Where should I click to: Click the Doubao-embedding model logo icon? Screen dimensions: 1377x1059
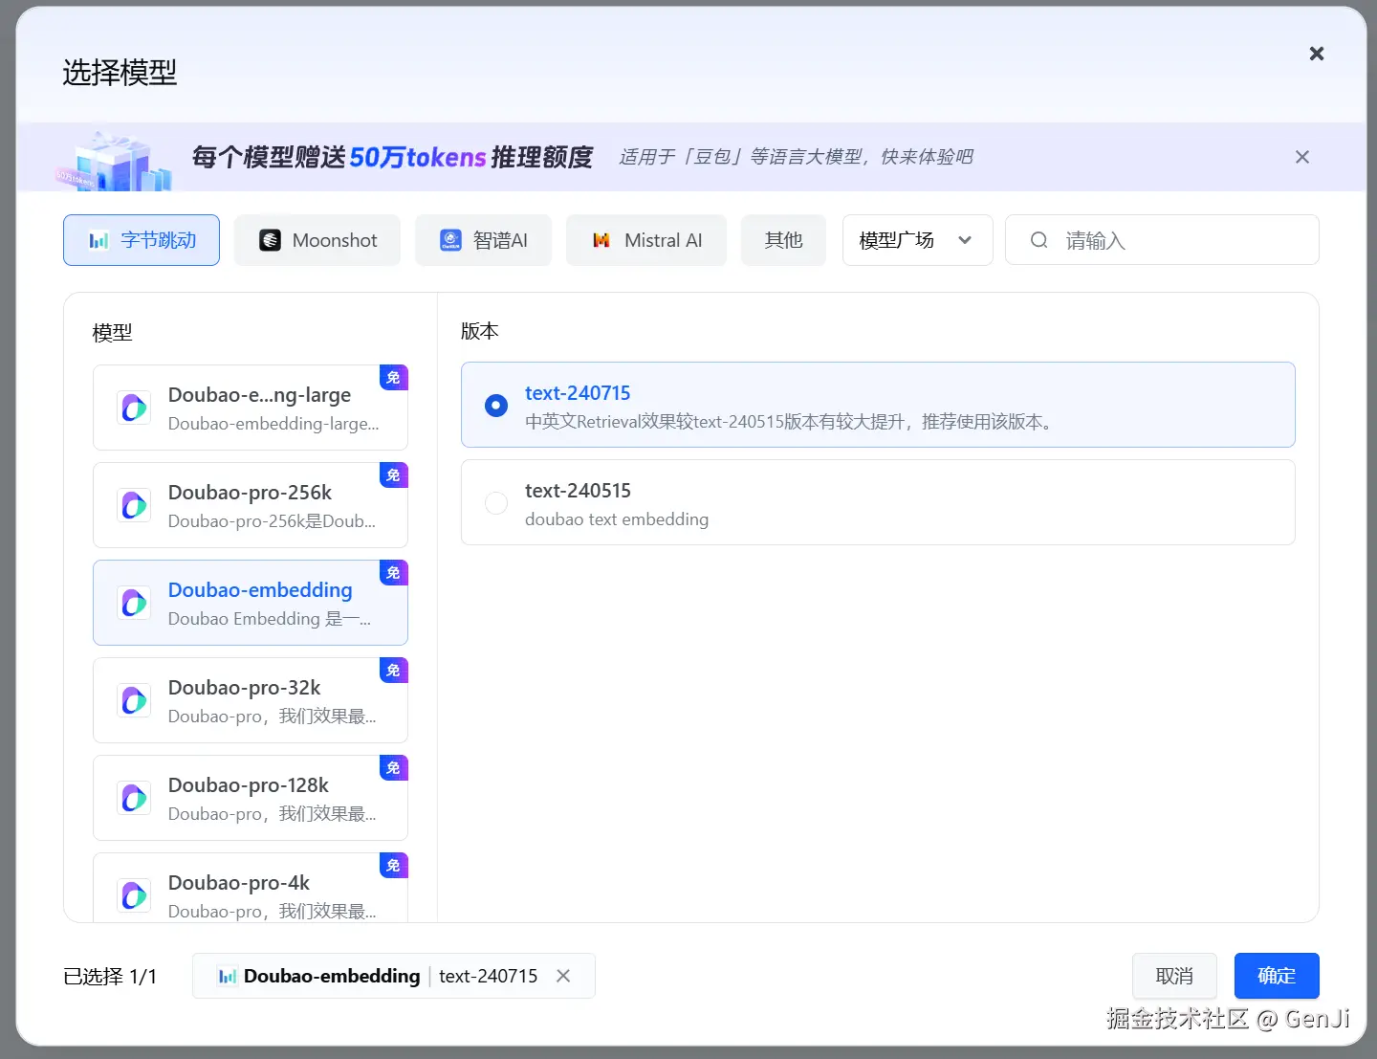pyautogui.click(x=134, y=603)
